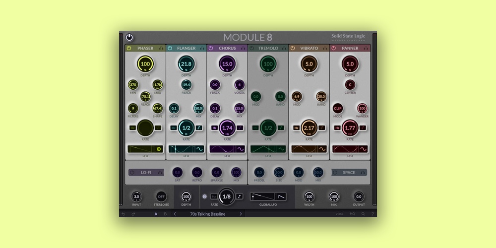Click the Panner CLIP mode button
This screenshot has height=248, width=496.
338,109
